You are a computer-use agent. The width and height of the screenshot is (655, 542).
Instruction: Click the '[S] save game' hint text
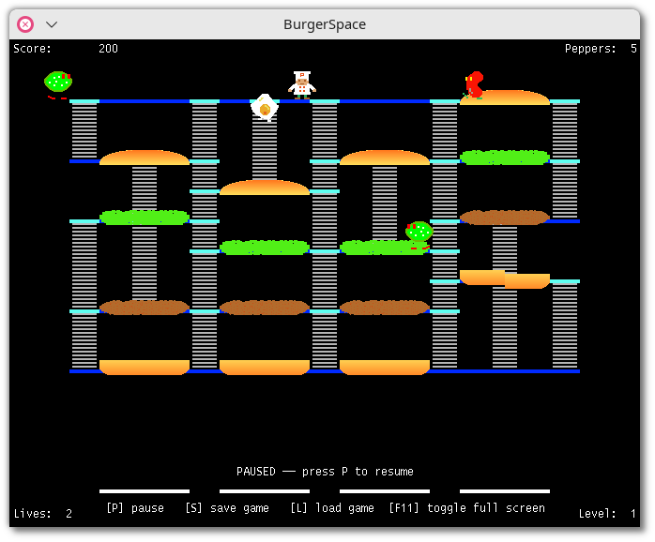(227, 507)
